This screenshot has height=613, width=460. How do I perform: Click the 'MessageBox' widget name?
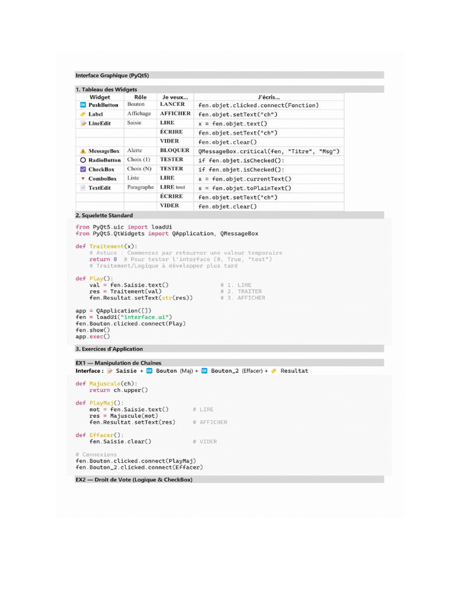(x=104, y=151)
